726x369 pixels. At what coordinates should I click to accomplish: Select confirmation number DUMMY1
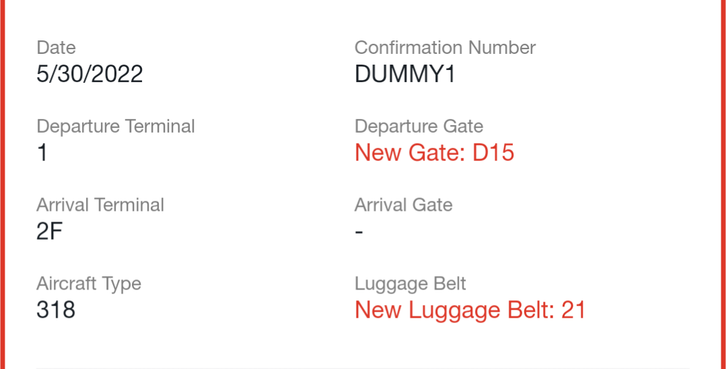[x=405, y=74]
